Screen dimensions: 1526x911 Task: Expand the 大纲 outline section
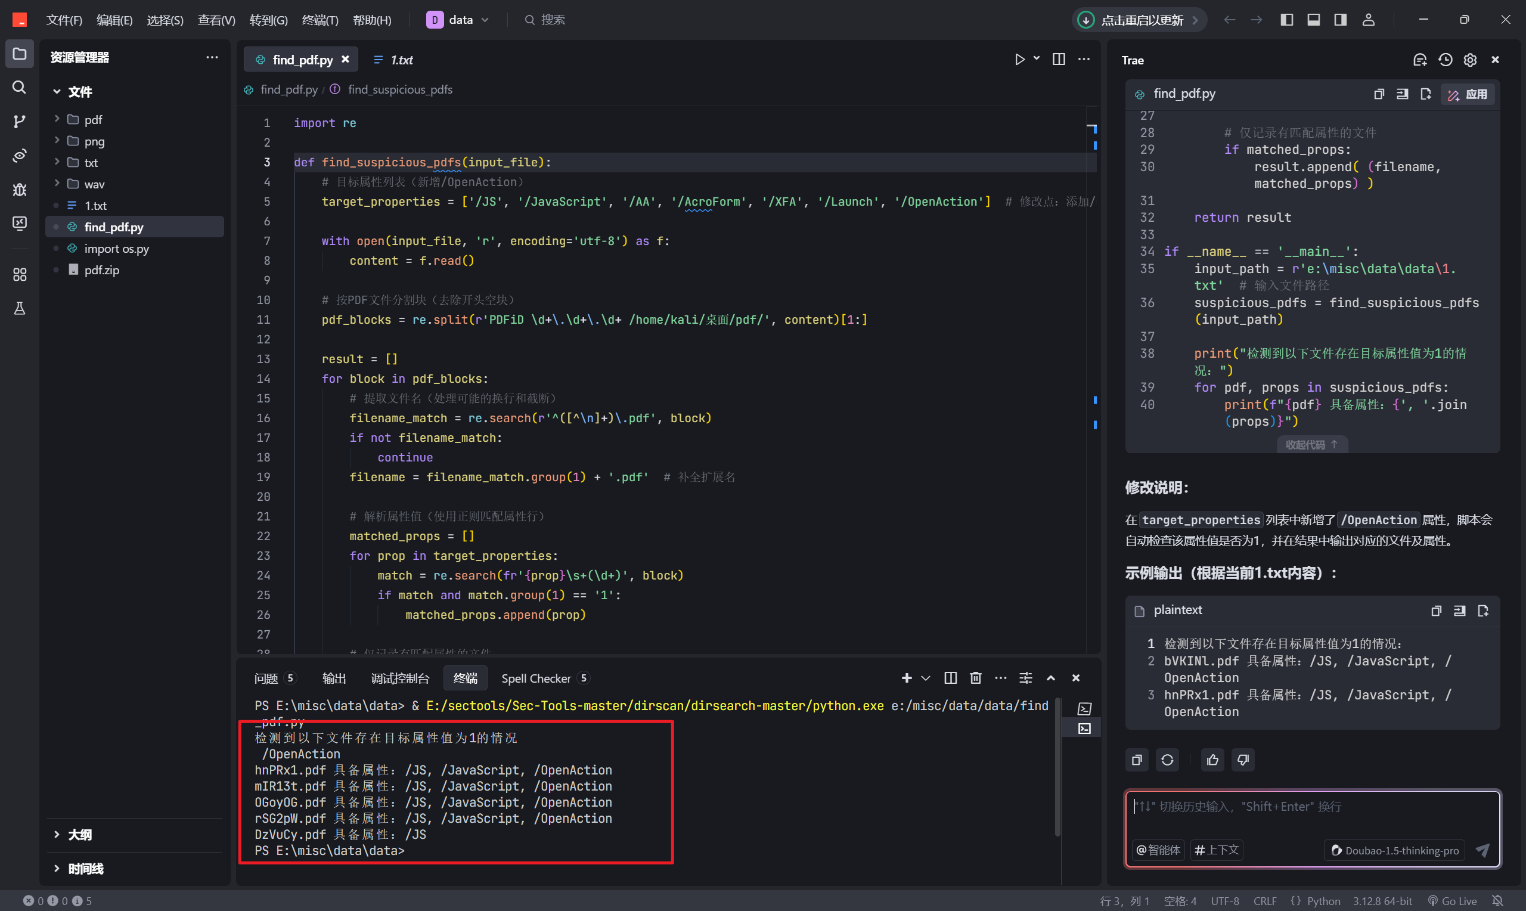(80, 834)
